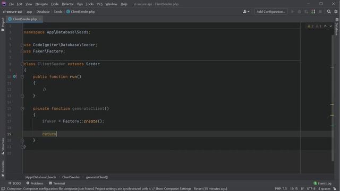Collapse the run() function fold marker
The height and width of the screenshot is (191, 340).
[22, 76]
